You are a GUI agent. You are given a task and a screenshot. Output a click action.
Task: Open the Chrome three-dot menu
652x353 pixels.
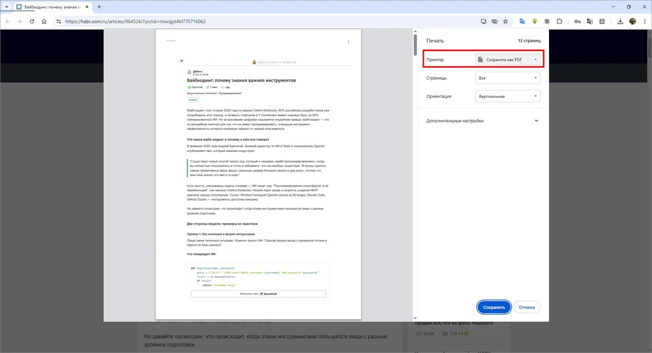tap(644, 21)
